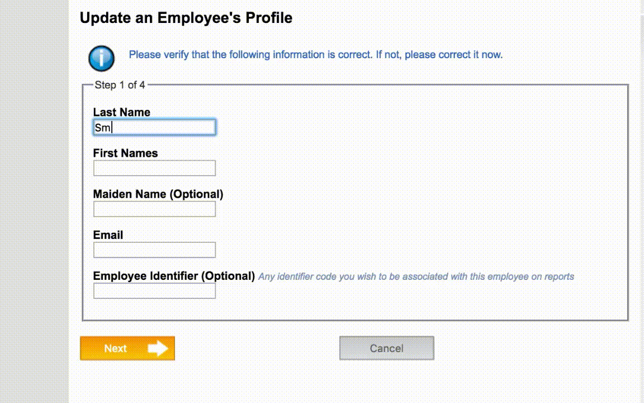Click the Last Name label
Screen dimensions: 644x403
[x=121, y=112]
